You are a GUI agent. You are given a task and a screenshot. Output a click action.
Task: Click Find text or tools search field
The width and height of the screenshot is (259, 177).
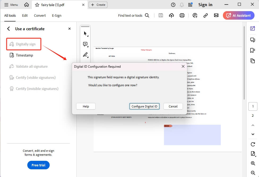(130, 15)
